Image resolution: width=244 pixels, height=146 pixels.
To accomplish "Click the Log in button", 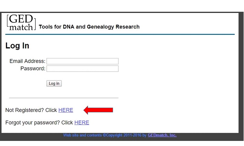I will point(54,83).
